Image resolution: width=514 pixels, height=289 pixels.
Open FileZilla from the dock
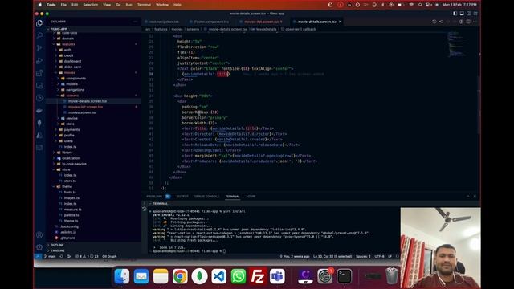258,276
